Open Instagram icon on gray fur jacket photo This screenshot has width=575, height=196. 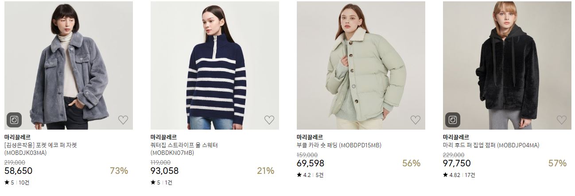pyautogui.click(x=14, y=120)
